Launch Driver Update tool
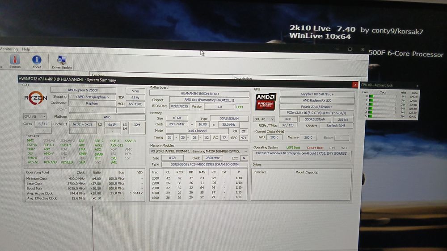Screen dimensions: 447x251 coord(62,62)
